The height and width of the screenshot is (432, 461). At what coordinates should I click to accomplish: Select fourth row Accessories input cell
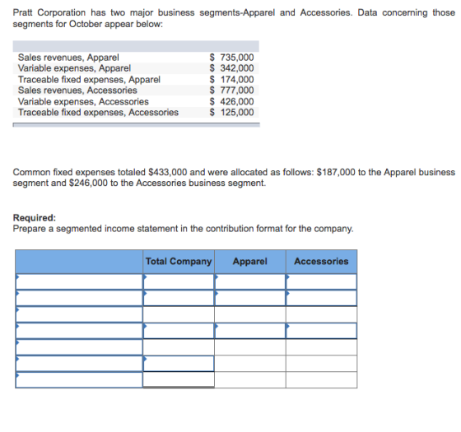pos(321,331)
